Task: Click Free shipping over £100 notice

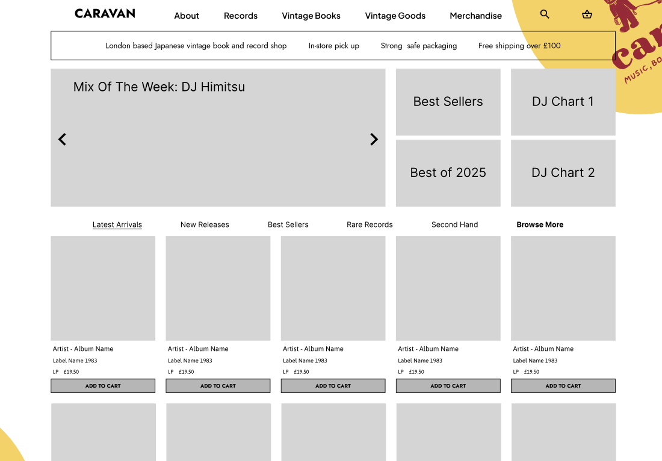Action: tap(519, 46)
